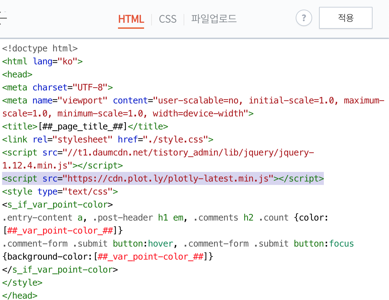Click the meta charset UTF-8 line
This screenshot has height=300, width=389.
tap(58, 87)
